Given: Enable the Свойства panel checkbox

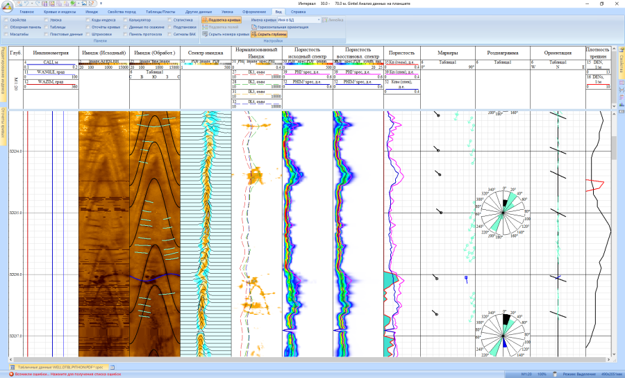Looking at the screenshot, I should tap(6, 20).
